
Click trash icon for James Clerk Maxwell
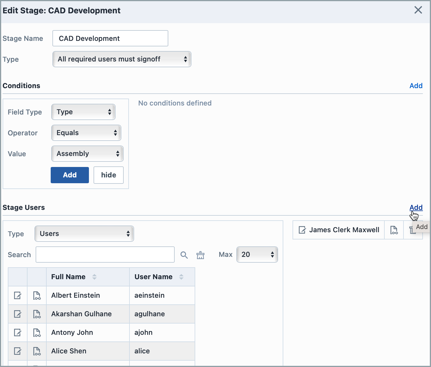pyautogui.click(x=412, y=230)
